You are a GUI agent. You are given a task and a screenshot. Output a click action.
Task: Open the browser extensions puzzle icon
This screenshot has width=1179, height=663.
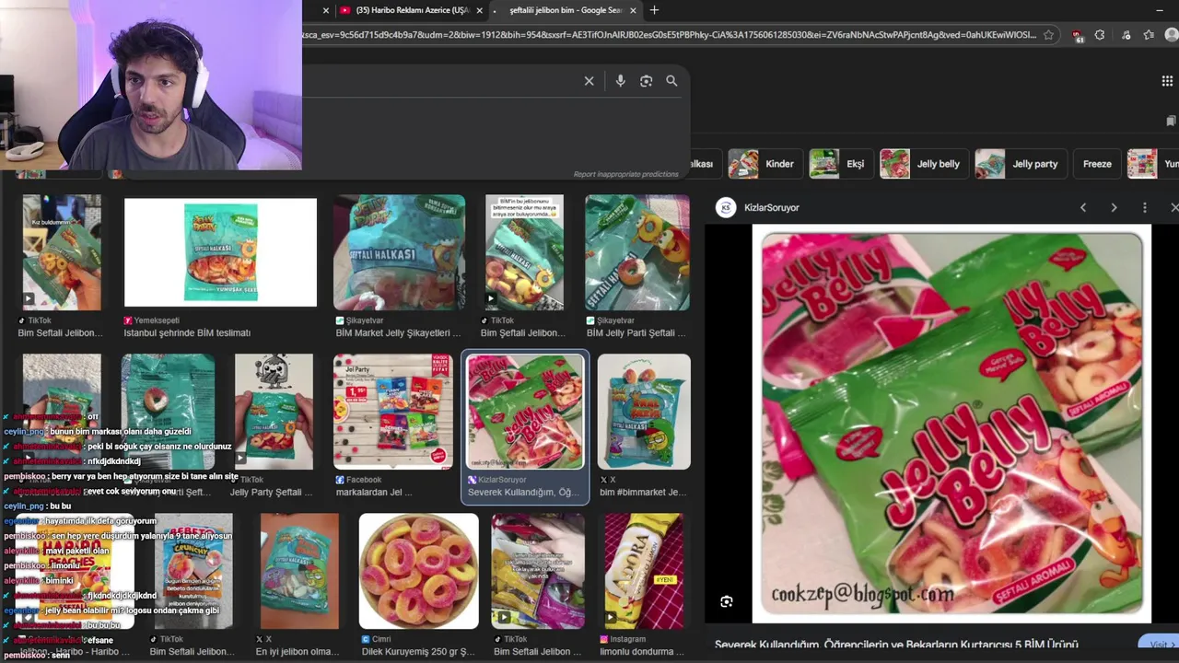(1100, 35)
